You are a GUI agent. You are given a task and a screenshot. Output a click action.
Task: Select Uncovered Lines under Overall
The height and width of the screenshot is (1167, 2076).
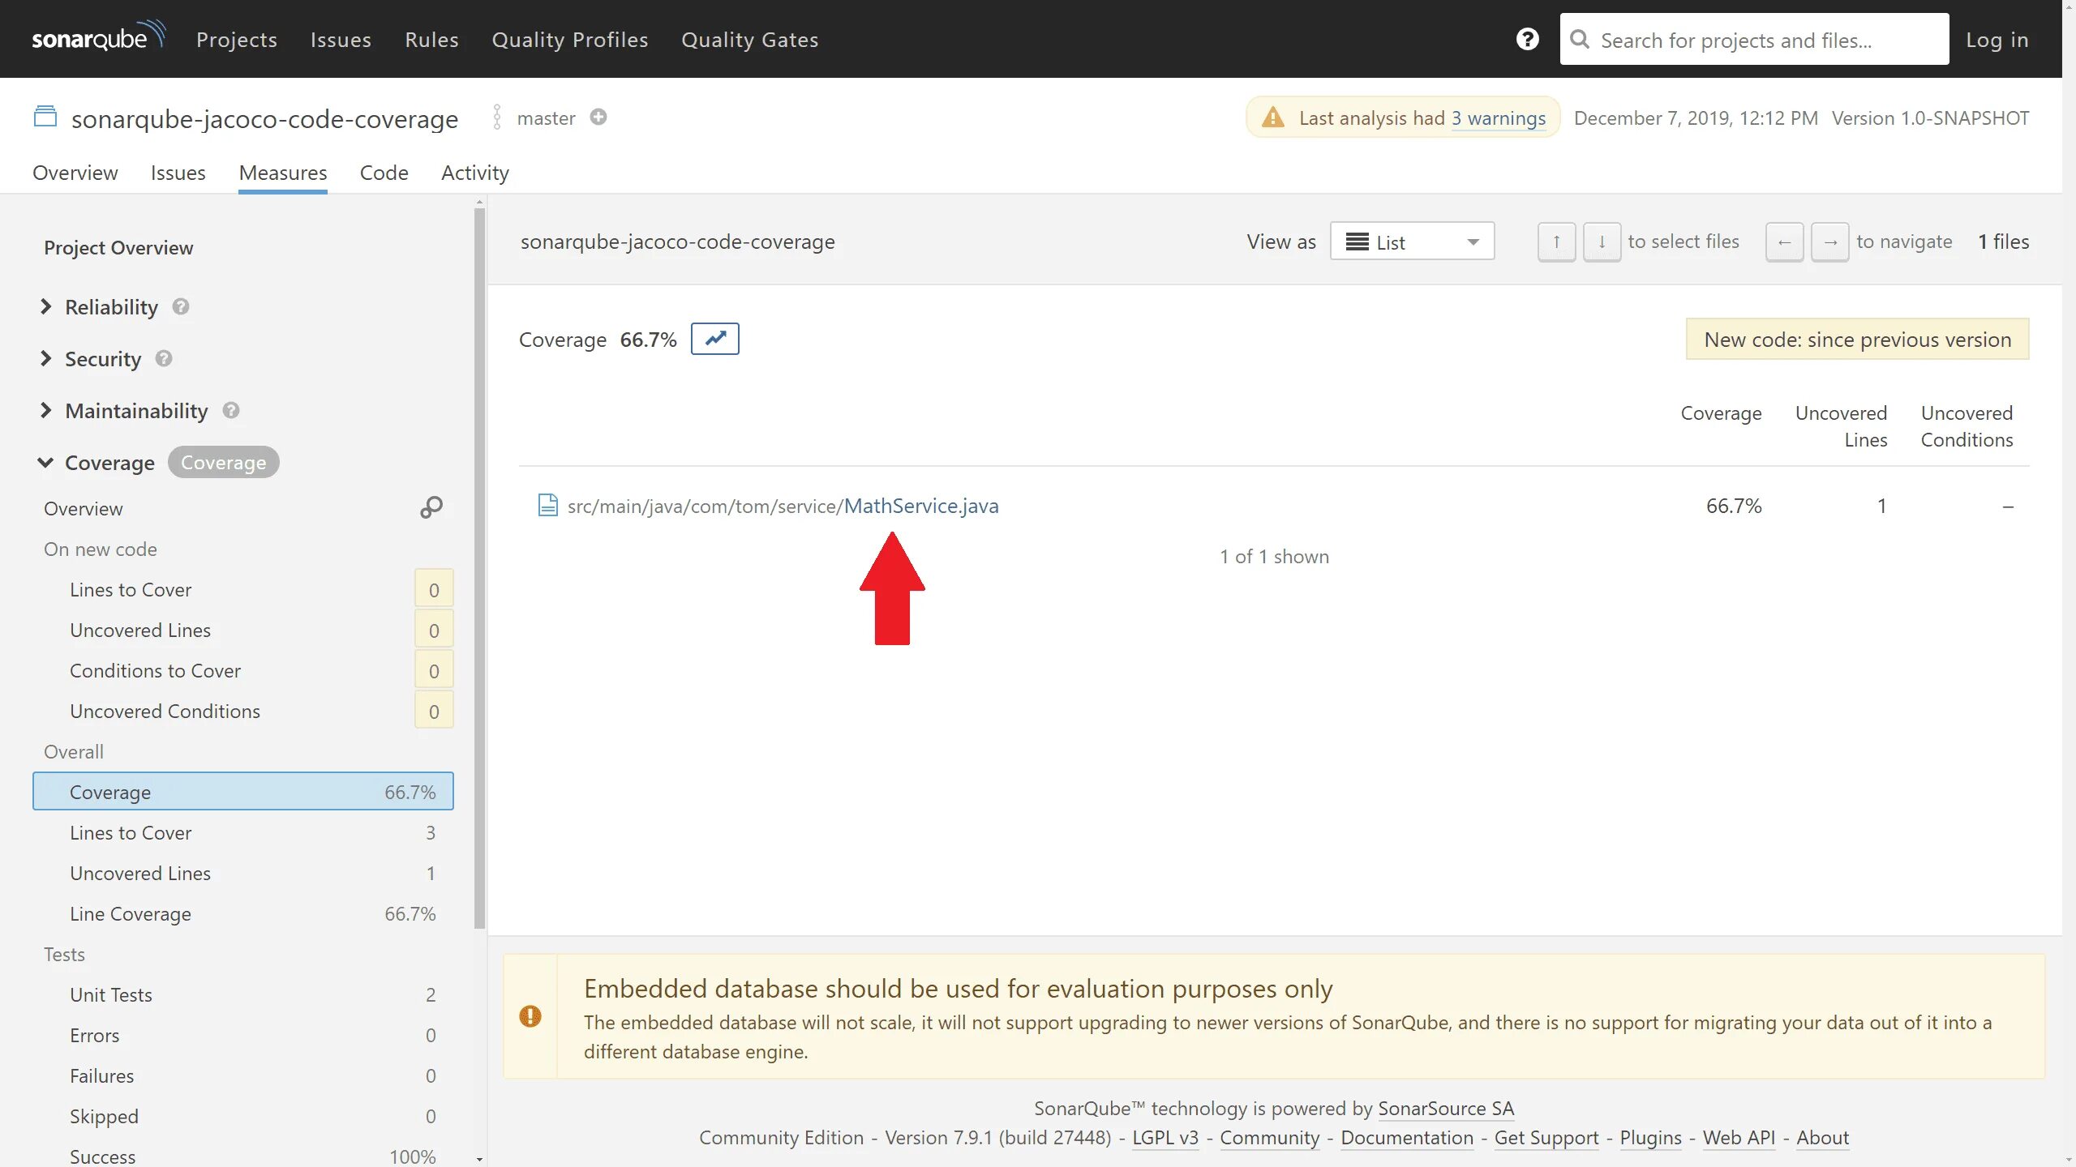coord(140,873)
